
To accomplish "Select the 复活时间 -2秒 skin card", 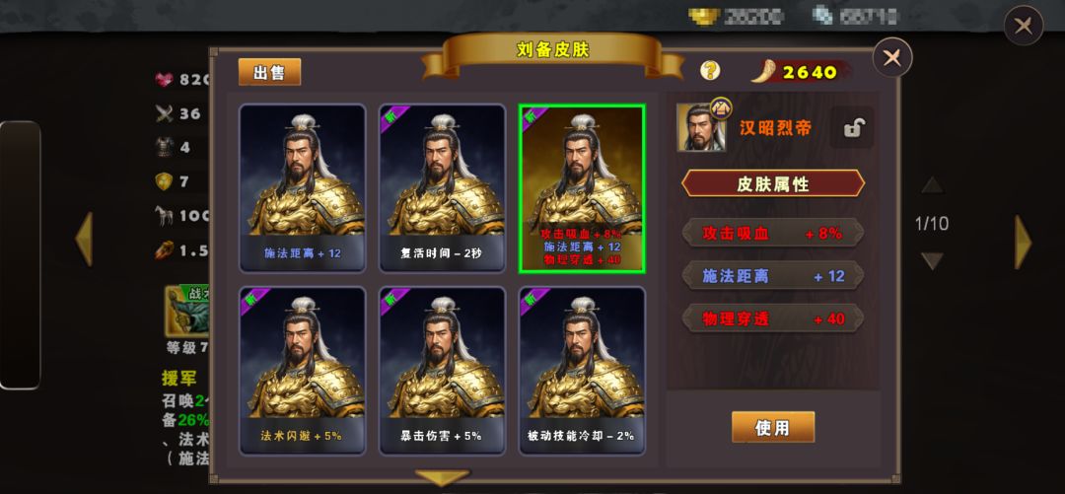I will [x=442, y=188].
